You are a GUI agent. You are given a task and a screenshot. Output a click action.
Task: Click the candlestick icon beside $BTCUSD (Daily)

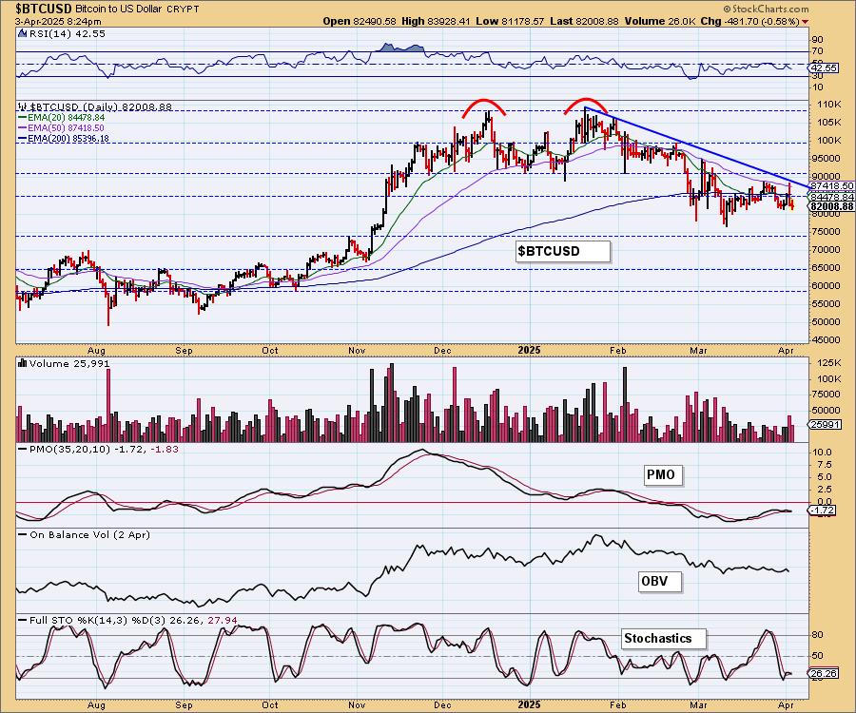pyautogui.click(x=23, y=106)
